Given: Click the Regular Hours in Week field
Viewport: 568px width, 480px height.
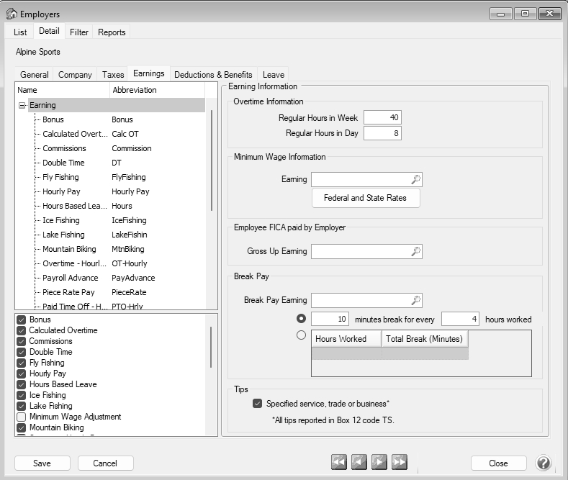Looking at the screenshot, I should (x=382, y=118).
